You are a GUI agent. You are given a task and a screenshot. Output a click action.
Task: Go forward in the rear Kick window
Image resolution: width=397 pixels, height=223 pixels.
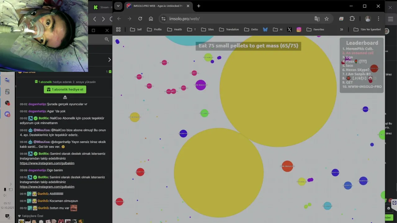(x=103, y=19)
